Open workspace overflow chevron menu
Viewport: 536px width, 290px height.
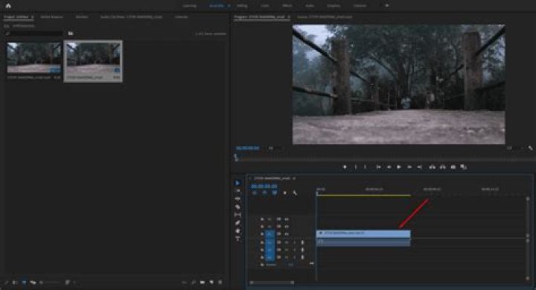coord(387,5)
